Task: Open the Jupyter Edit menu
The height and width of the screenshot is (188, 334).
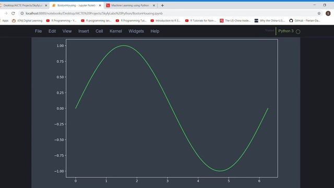Action: pyautogui.click(x=52, y=31)
